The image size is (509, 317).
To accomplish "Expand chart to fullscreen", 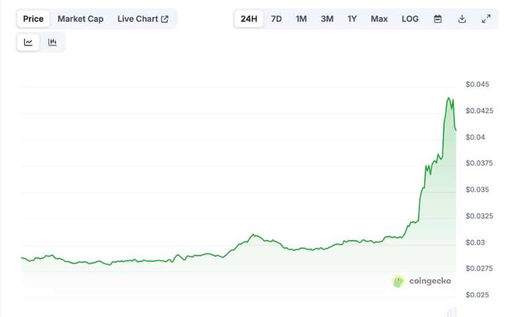I will tap(486, 19).
